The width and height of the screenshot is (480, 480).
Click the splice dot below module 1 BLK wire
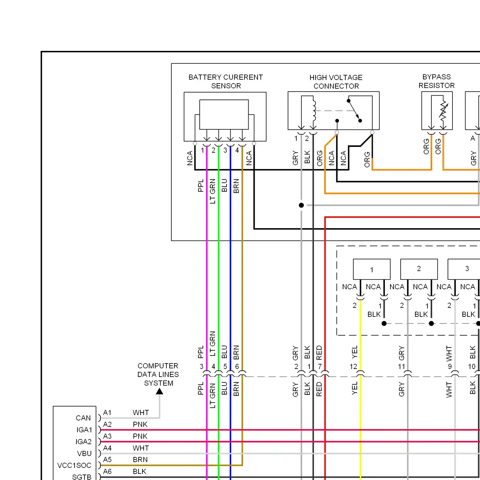384,324
